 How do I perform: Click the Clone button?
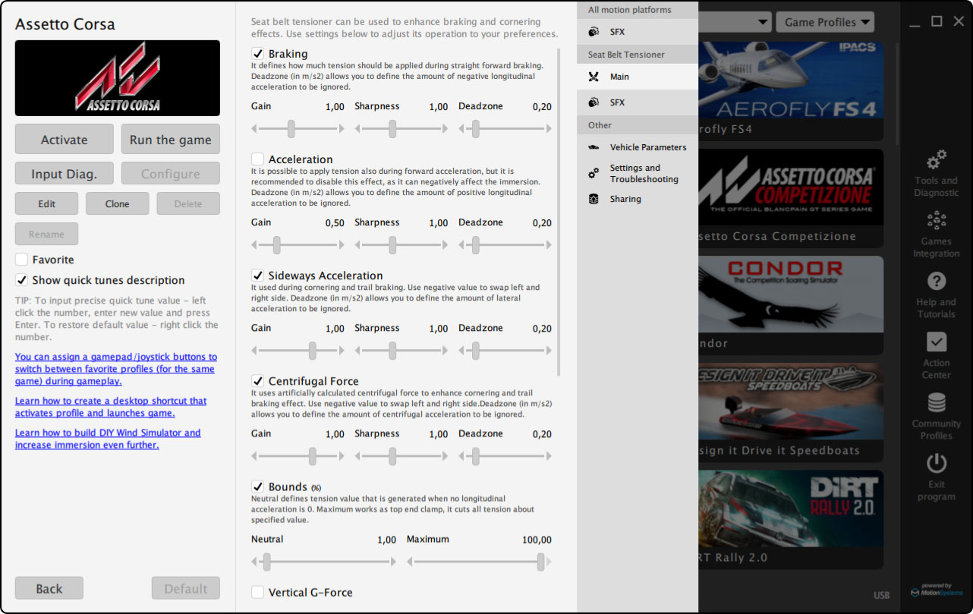point(118,203)
